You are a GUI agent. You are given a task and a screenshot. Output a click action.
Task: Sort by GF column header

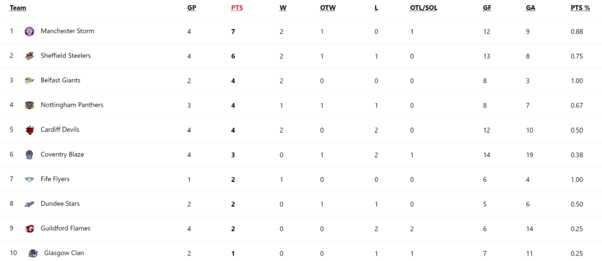[x=487, y=8]
